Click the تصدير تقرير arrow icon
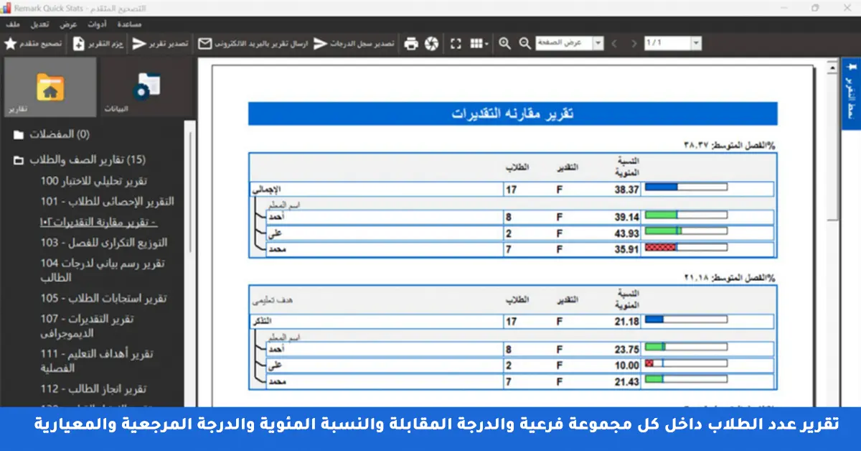Image resolution: width=861 pixels, height=451 pixels. point(138,44)
